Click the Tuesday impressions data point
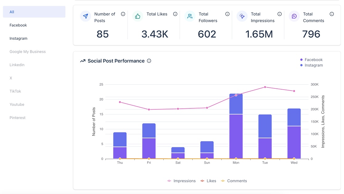 [265, 87]
